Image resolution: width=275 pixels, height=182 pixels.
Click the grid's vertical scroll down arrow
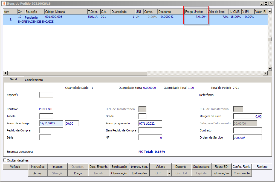270,69
